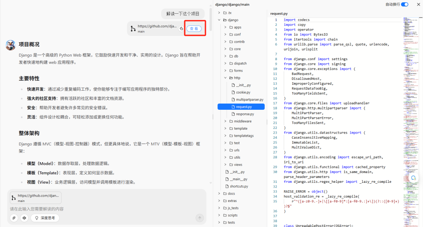The image size is (423, 227).
Task: Click the file icon of shortcuts.py
Action: [x=227, y=186]
